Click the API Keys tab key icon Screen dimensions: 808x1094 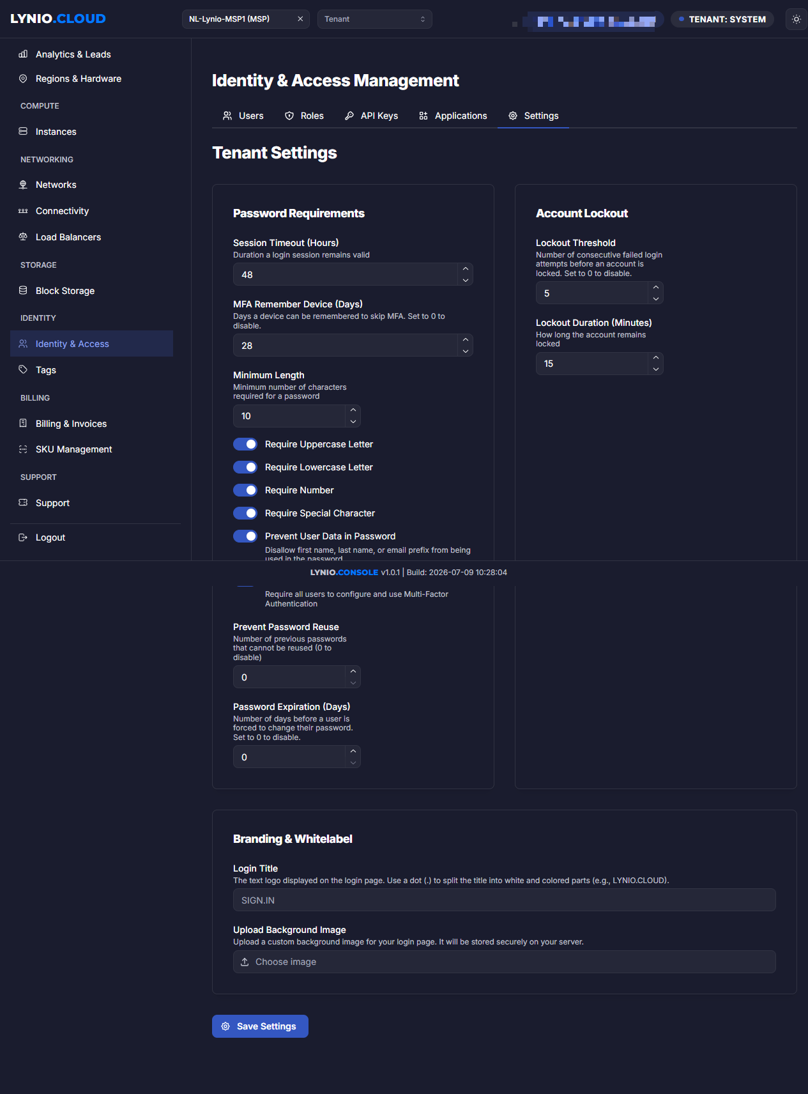pos(349,116)
